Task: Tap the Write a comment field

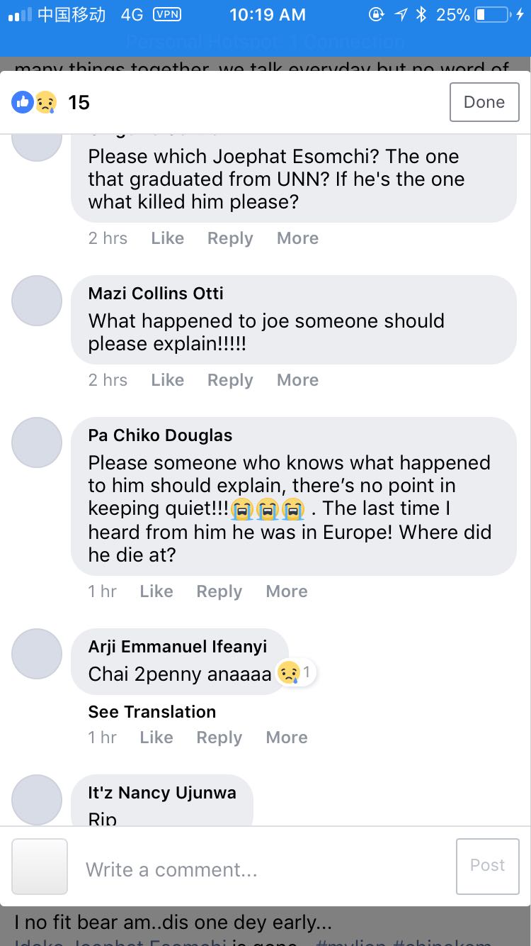Action: [262, 869]
